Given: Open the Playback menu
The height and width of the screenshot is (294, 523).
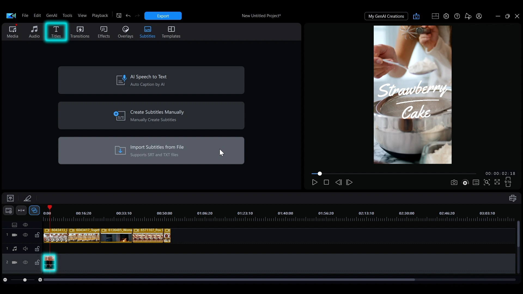Looking at the screenshot, I should pyautogui.click(x=100, y=16).
